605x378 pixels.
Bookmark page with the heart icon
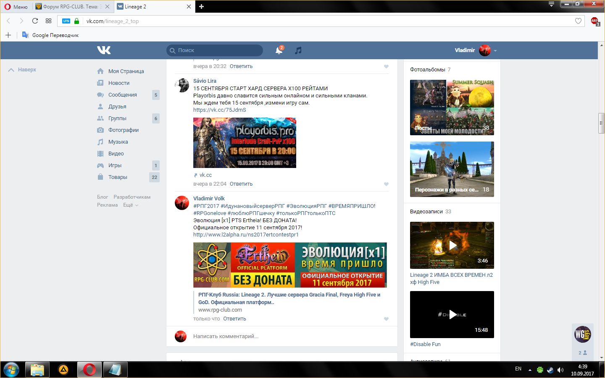tap(578, 21)
